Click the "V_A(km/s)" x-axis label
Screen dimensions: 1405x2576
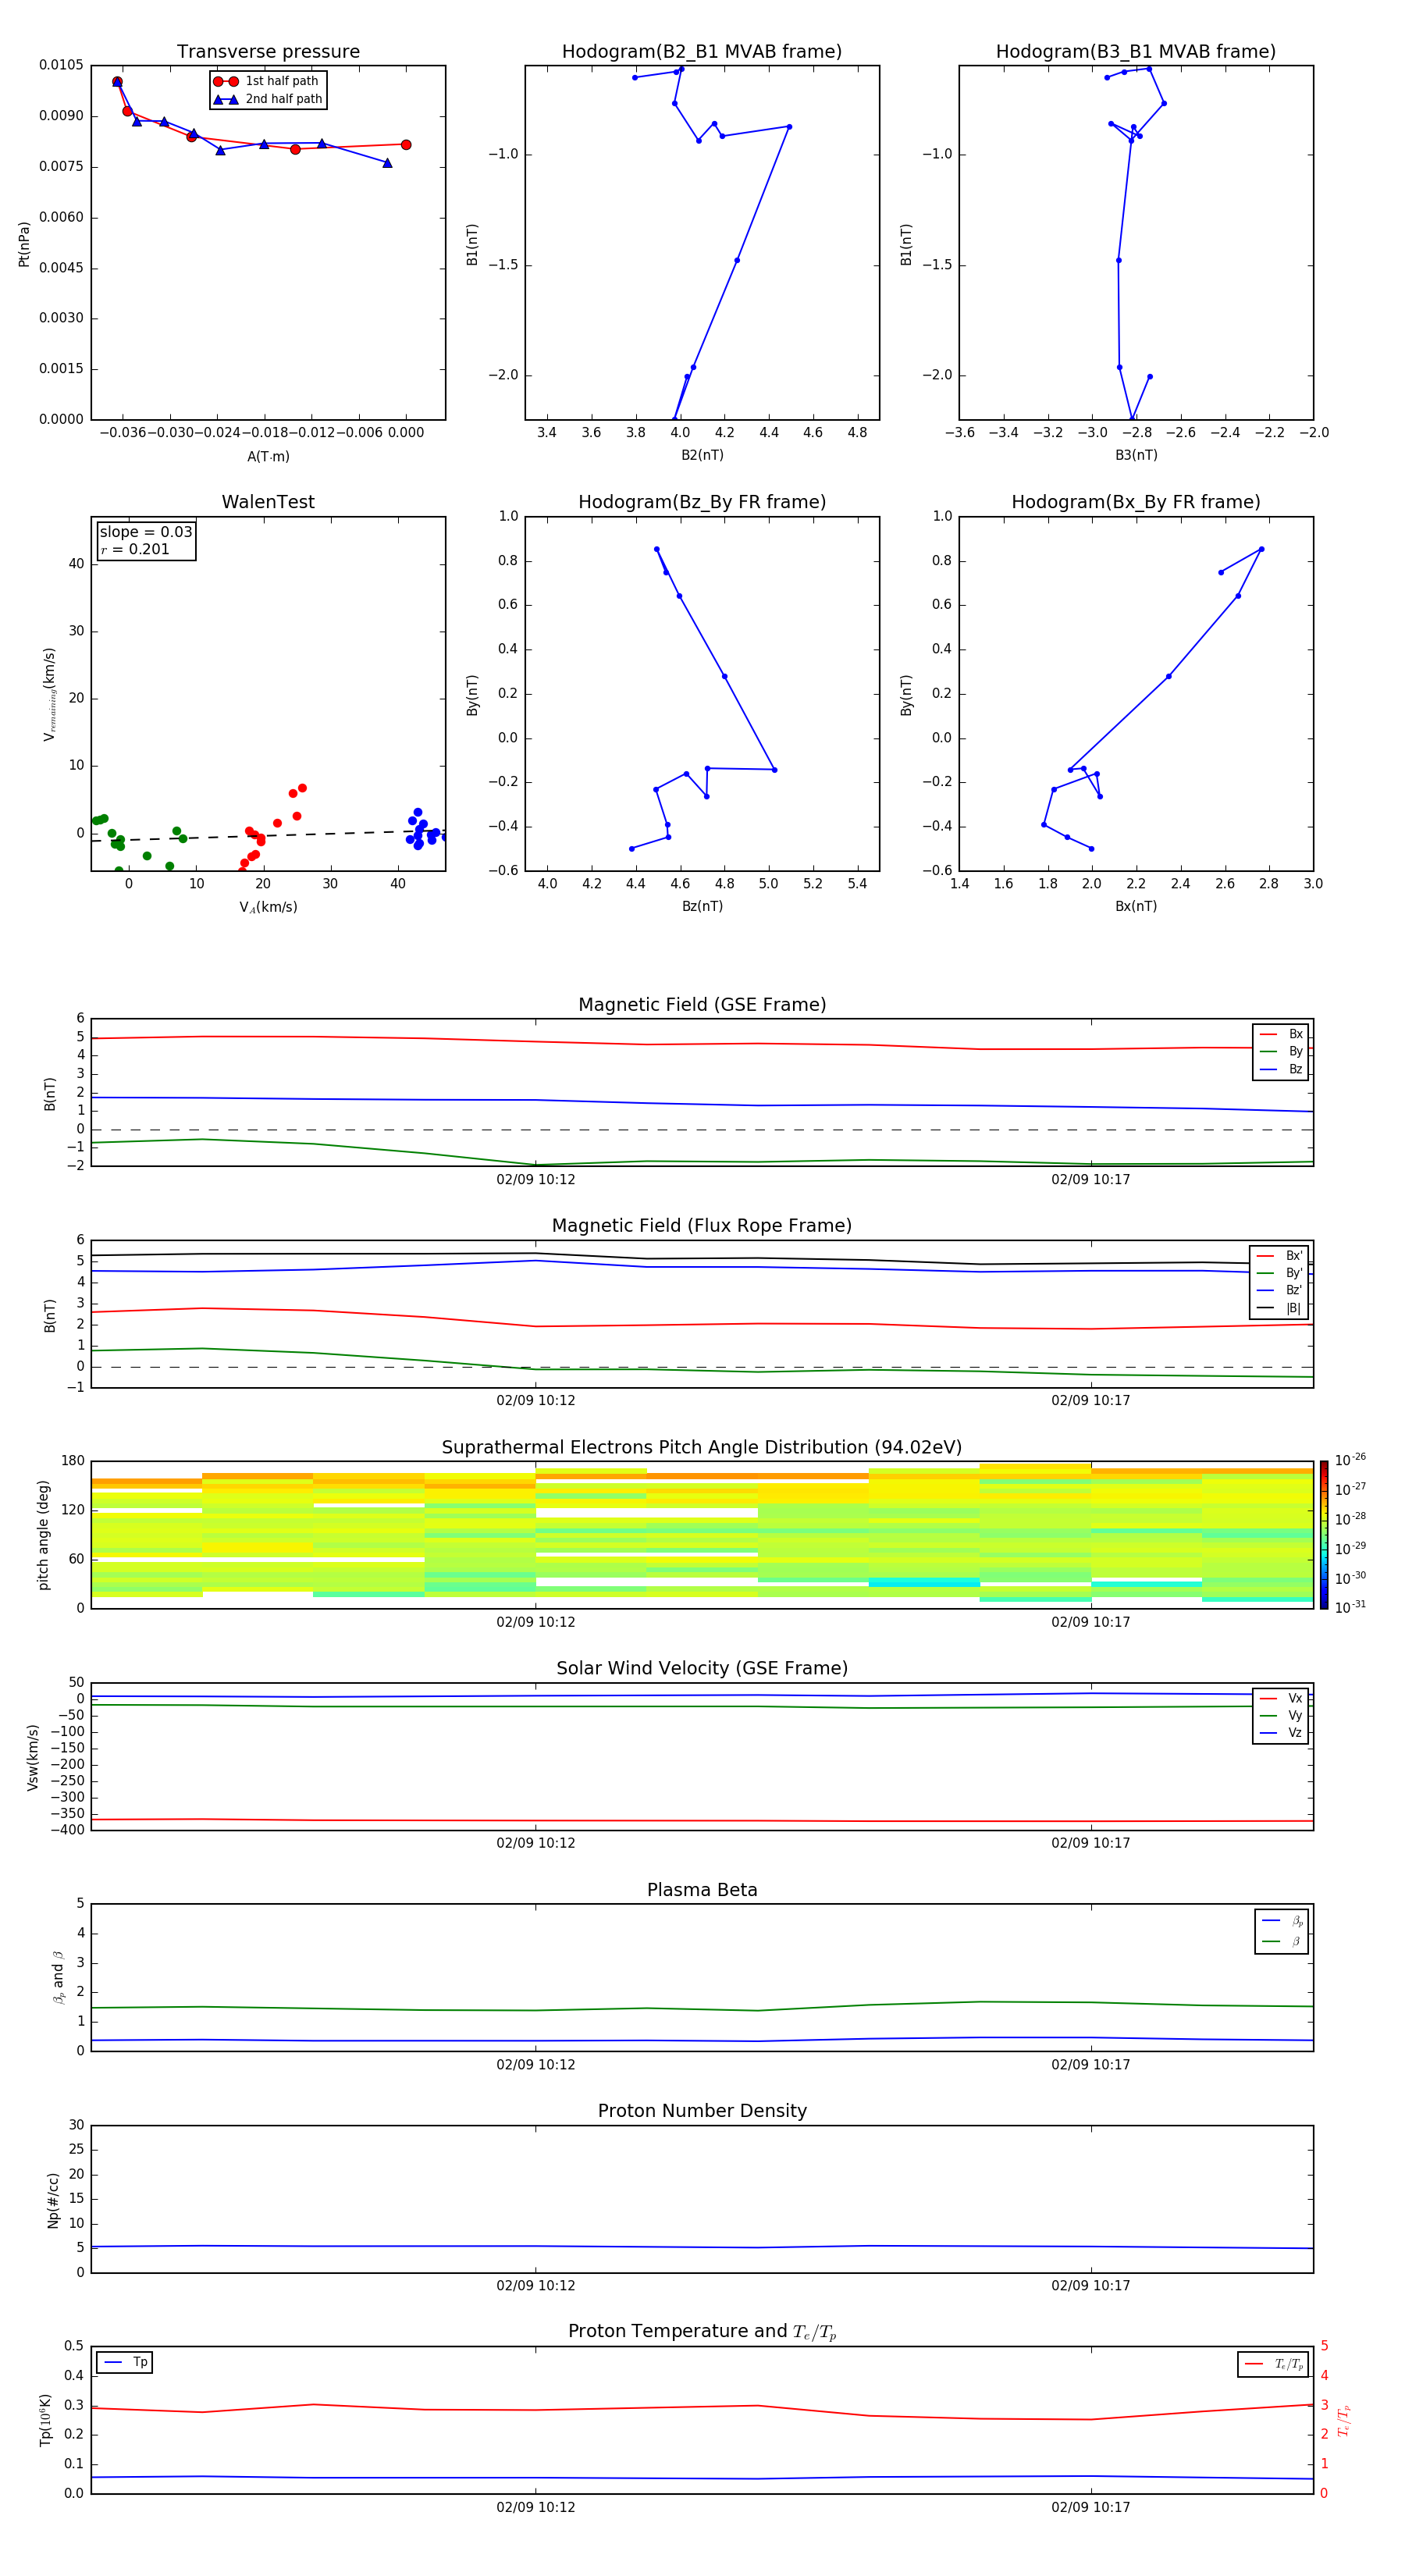point(268,907)
